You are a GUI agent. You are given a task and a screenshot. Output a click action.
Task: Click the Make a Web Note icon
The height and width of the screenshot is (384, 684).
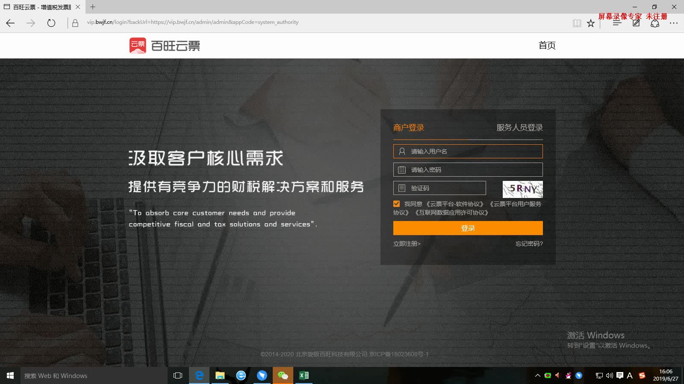636,23
